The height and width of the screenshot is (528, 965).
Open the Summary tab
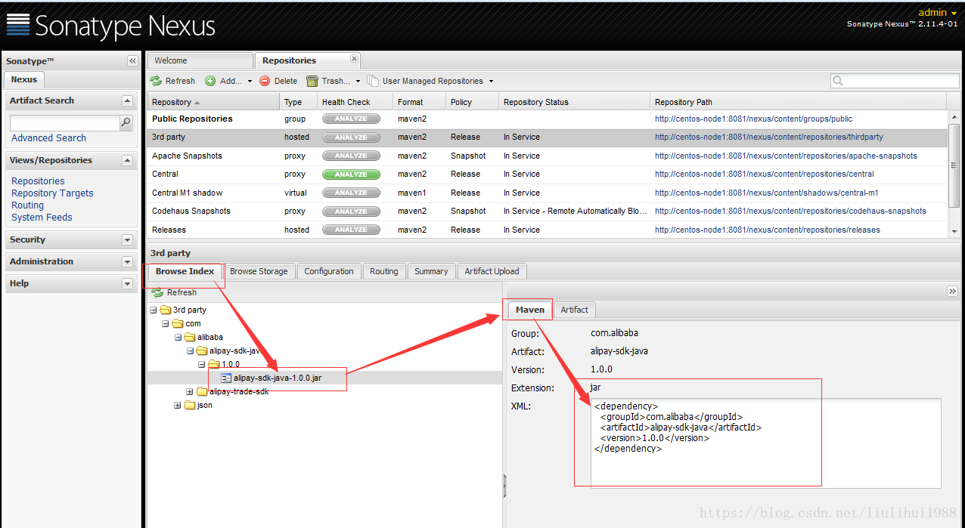(431, 271)
